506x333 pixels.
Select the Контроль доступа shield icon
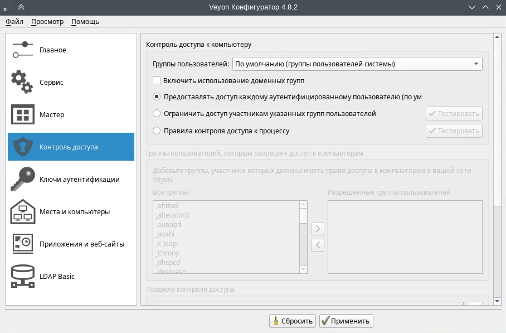(23, 147)
